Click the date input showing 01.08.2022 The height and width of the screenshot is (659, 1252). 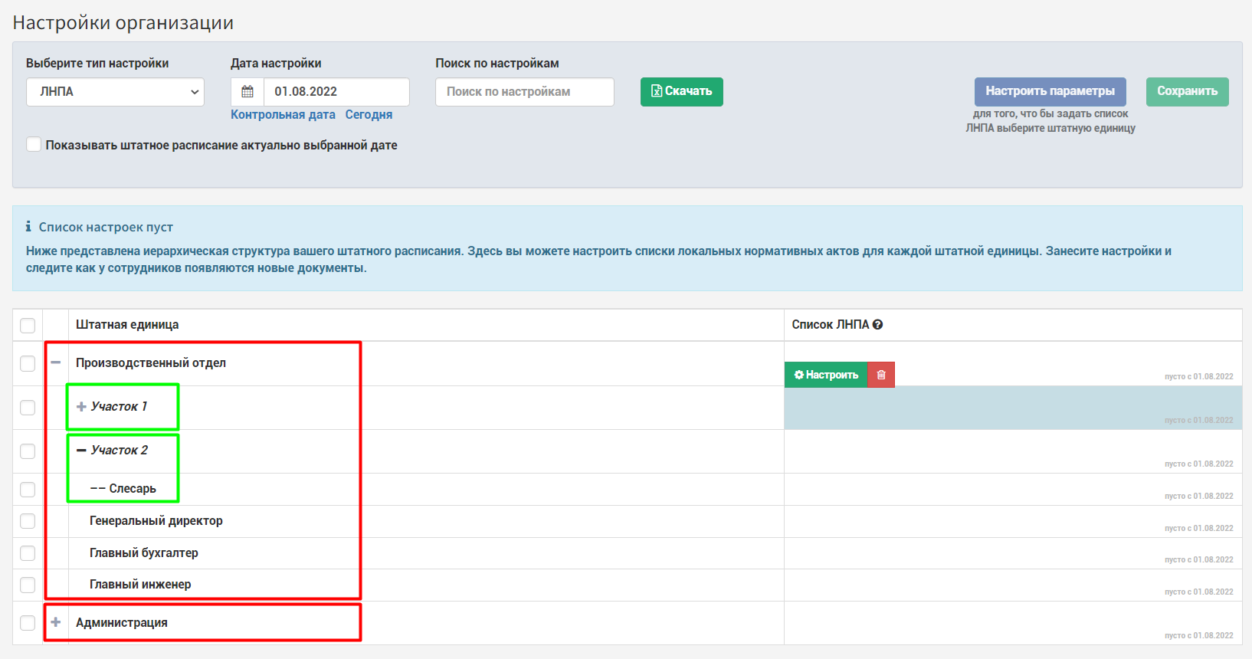point(336,92)
